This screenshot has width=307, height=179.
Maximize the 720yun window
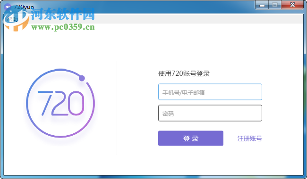(275, 5)
